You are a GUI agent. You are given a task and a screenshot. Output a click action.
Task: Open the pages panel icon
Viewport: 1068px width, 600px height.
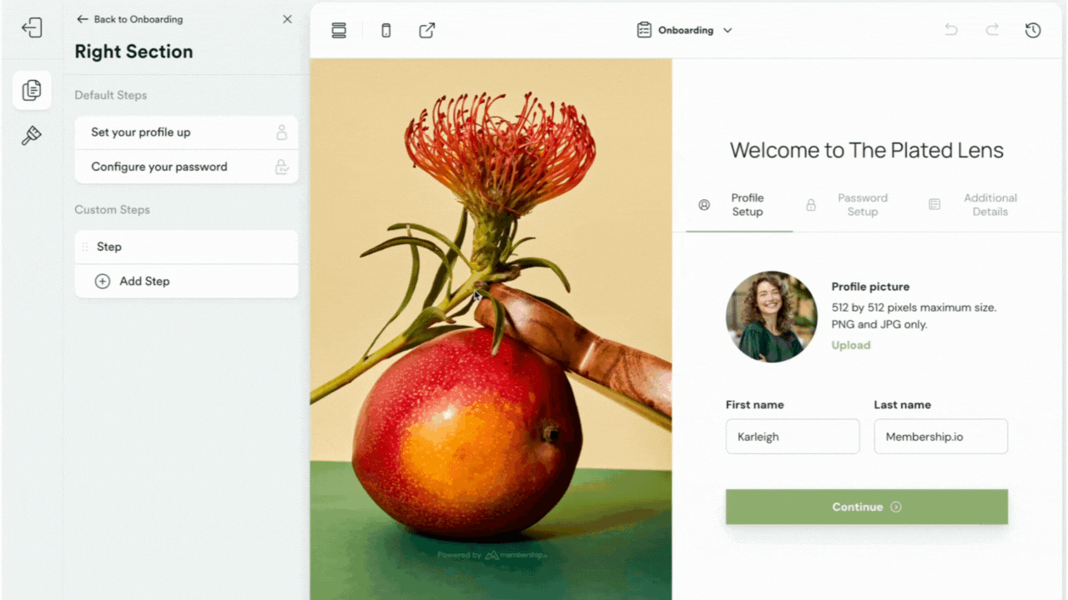coord(32,90)
